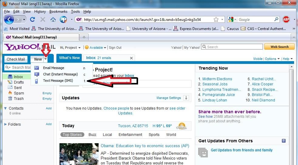Open a new browser tab with plus button
Viewport: 298px width, 165px height.
point(84,37)
